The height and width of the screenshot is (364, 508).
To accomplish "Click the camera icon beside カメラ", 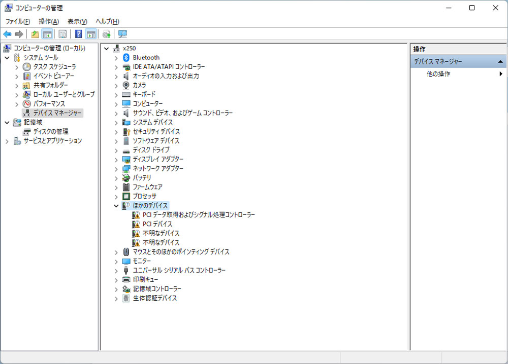I will [x=126, y=85].
